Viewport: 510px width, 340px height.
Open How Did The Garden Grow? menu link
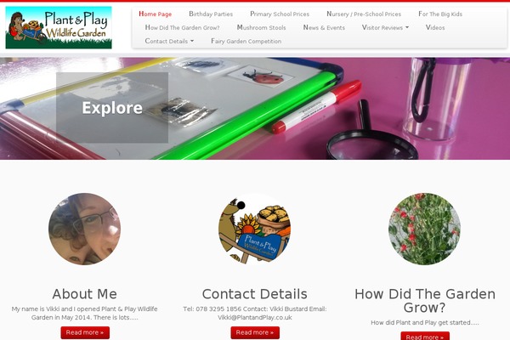tap(182, 28)
